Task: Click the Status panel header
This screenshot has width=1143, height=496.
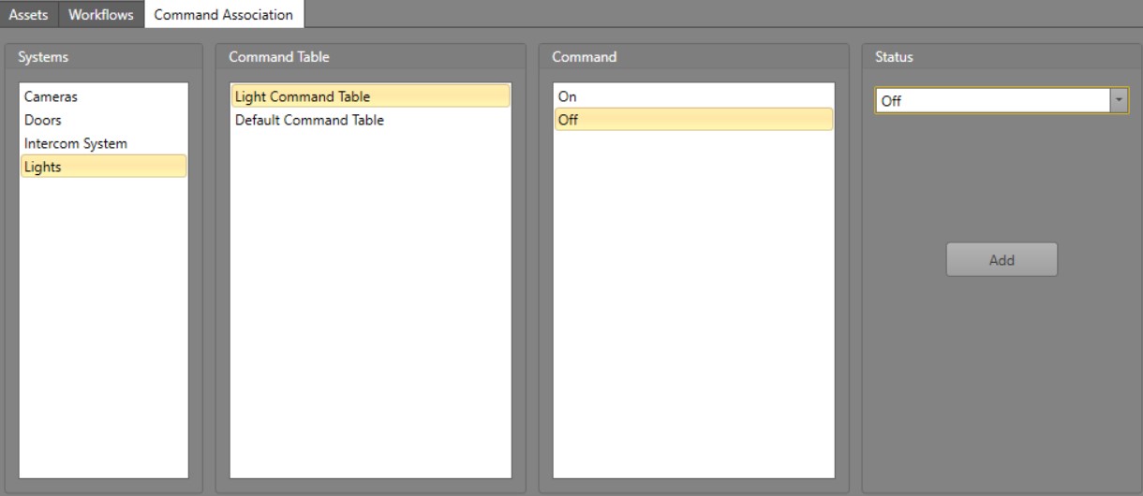Action: [894, 57]
